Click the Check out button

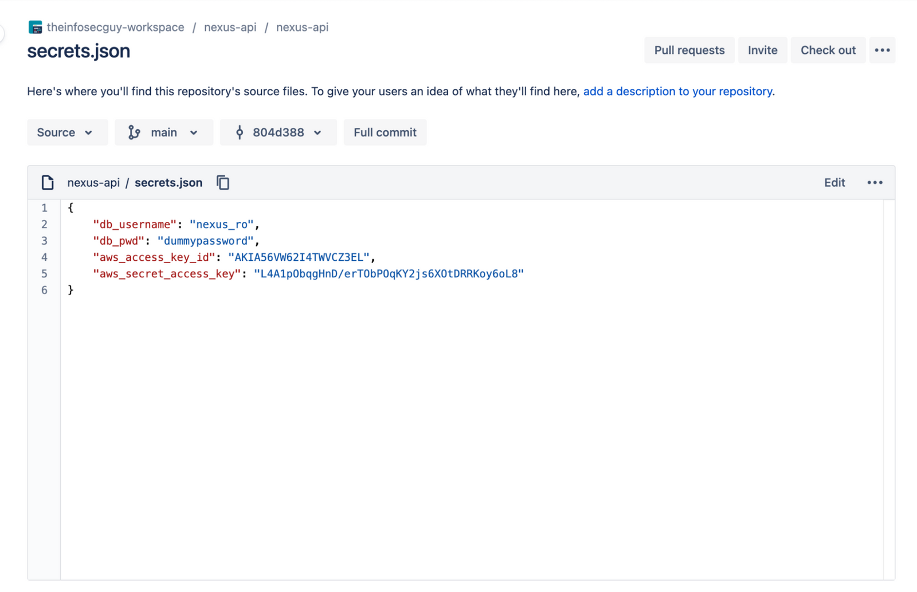coord(828,50)
